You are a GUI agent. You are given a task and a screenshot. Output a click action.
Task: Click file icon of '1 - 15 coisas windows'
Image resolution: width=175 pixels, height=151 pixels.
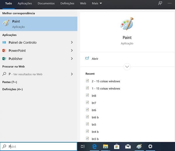click(87, 88)
